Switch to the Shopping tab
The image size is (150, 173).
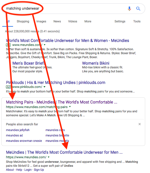click(x=23, y=21)
